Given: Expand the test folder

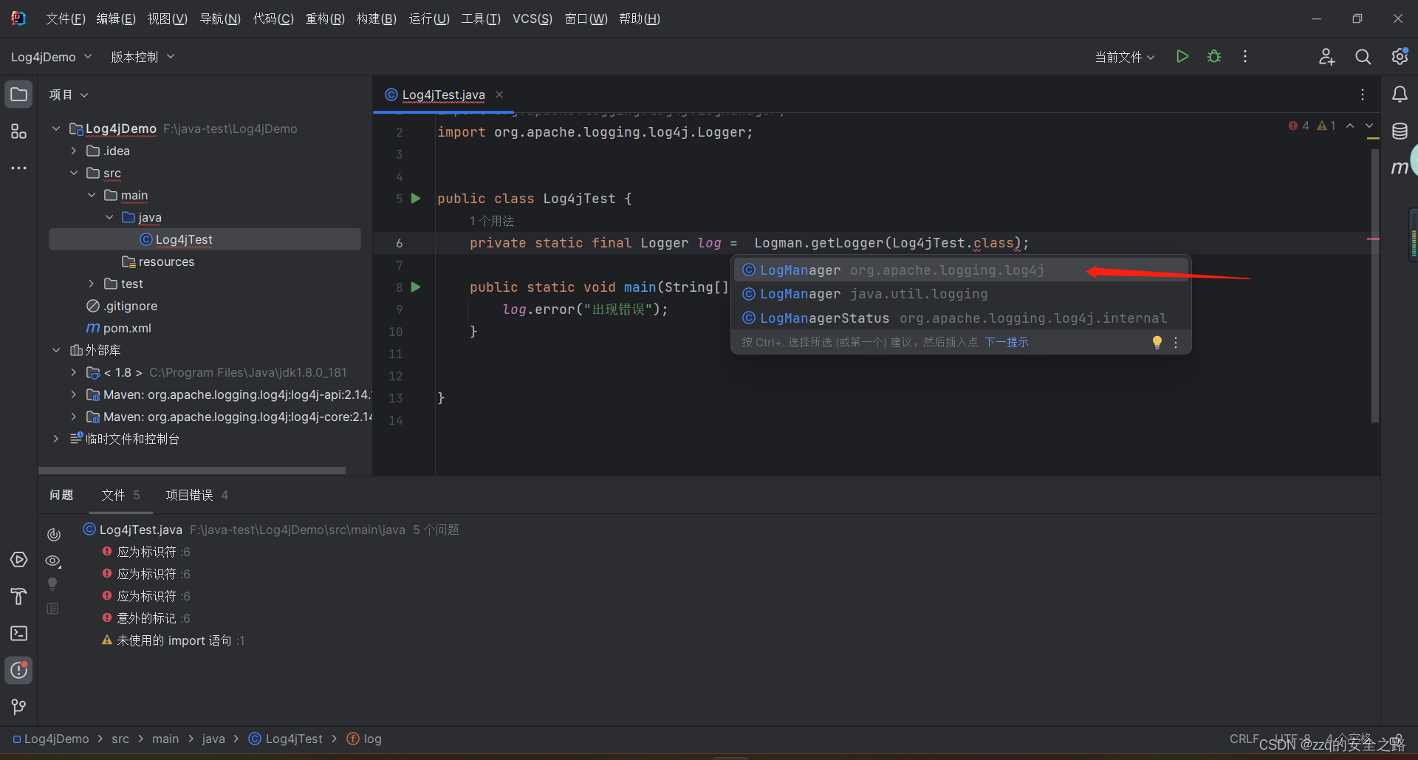Looking at the screenshot, I should point(92,284).
